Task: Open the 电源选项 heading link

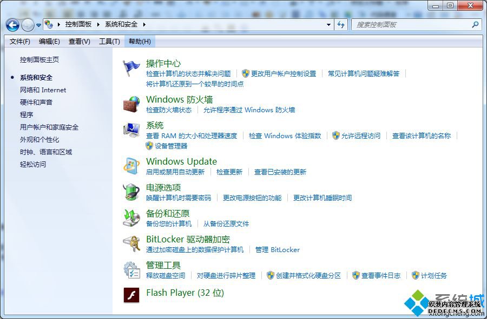Action: (163, 187)
